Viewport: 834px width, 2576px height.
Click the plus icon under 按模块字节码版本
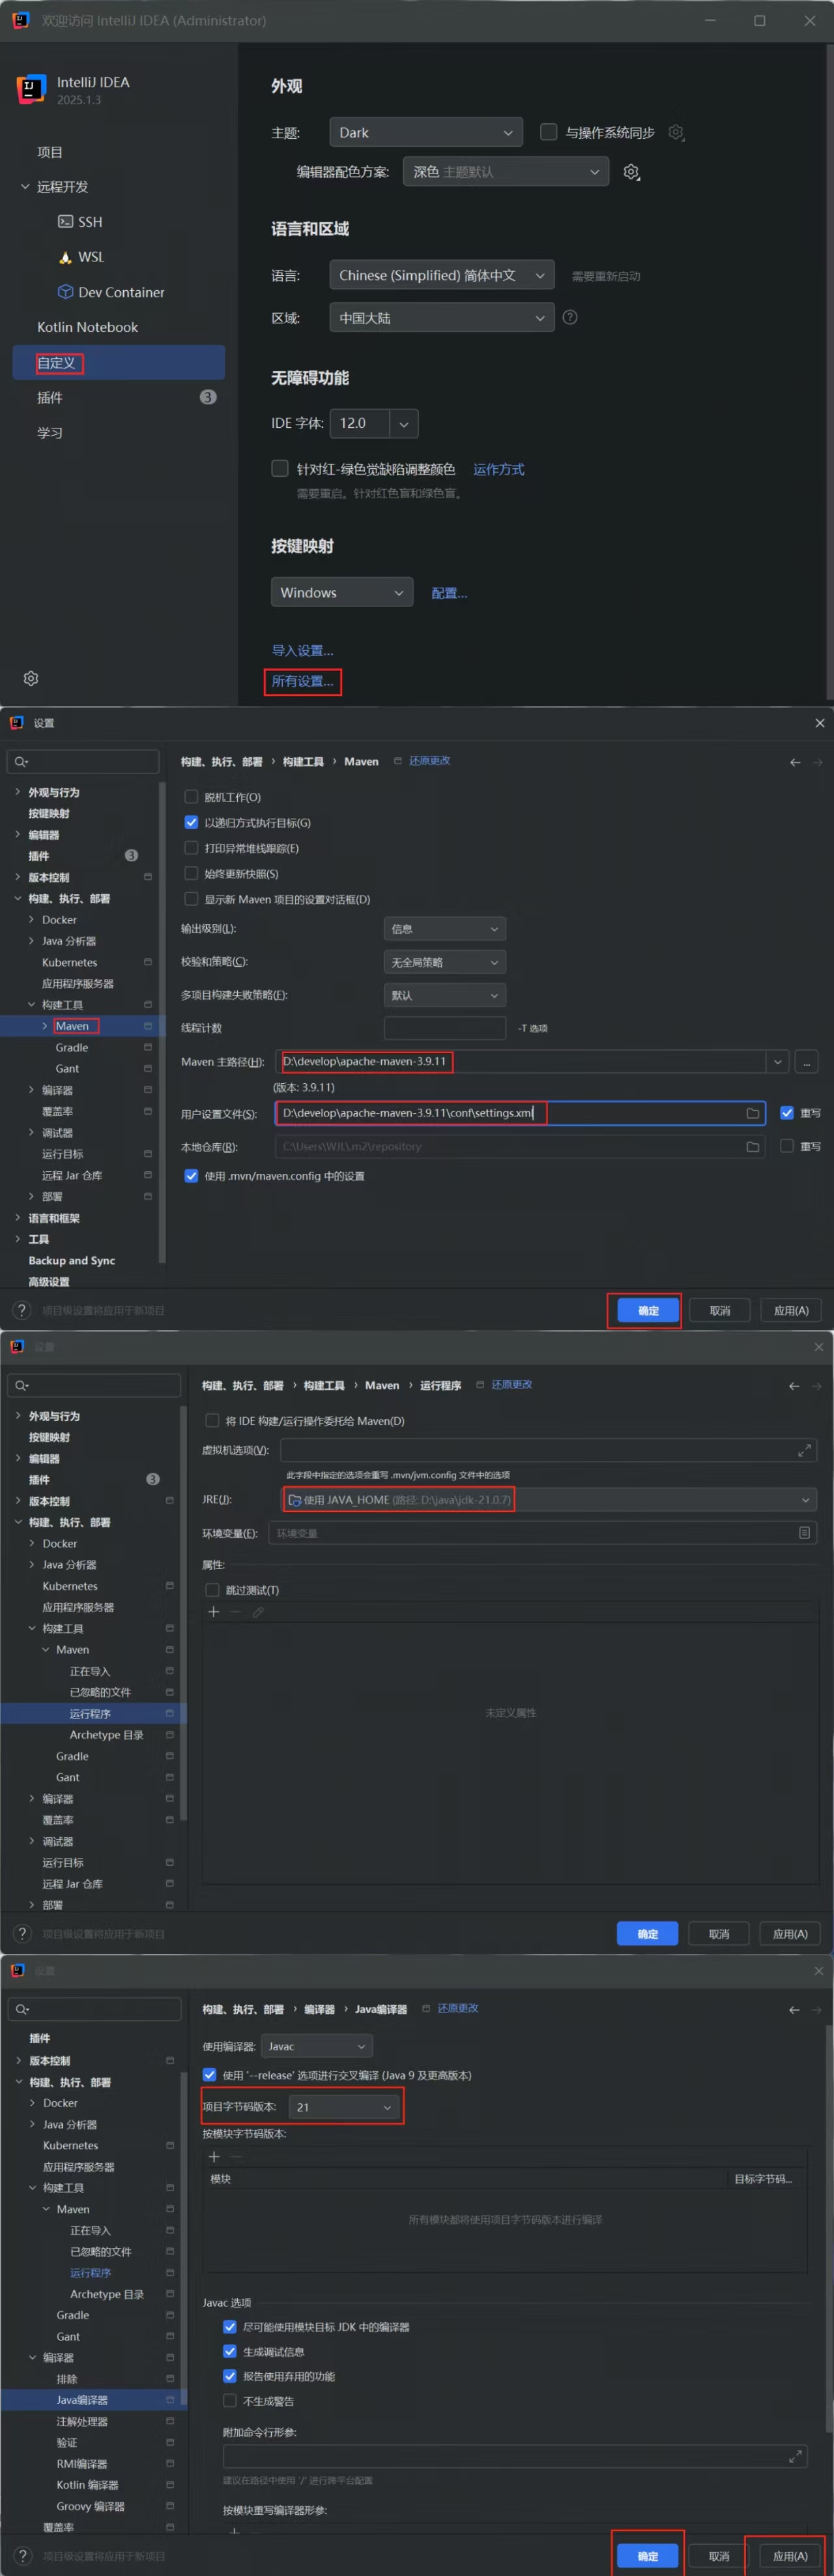(214, 2156)
